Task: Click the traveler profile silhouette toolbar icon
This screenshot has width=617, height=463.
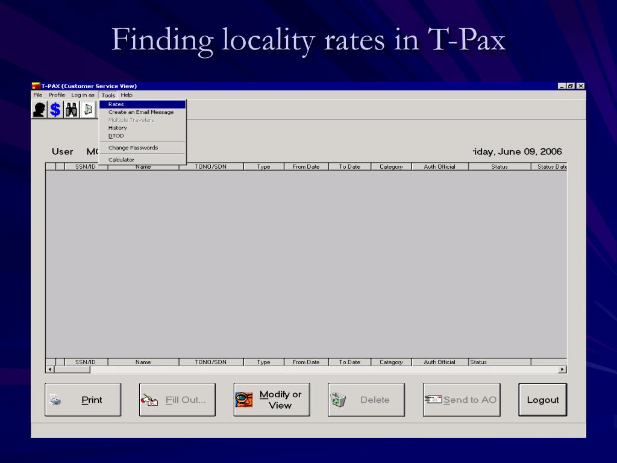Action: pyautogui.click(x=39, y=110)
